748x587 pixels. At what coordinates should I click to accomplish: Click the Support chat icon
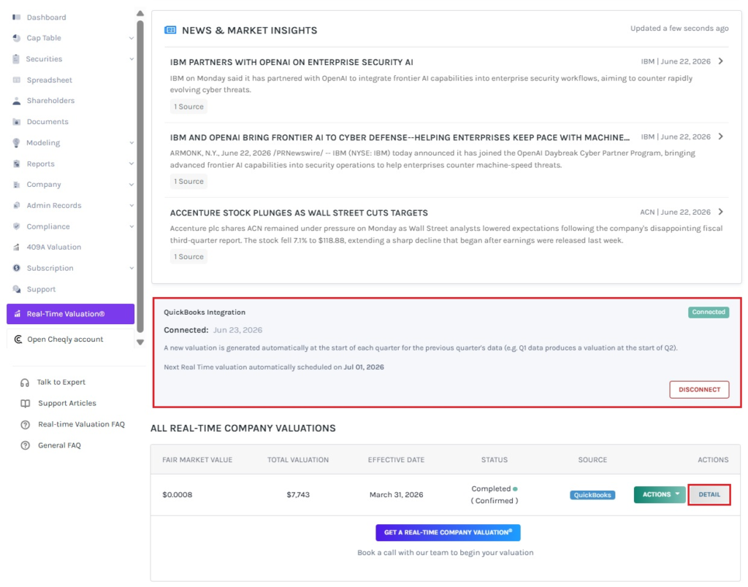[17, 289]
